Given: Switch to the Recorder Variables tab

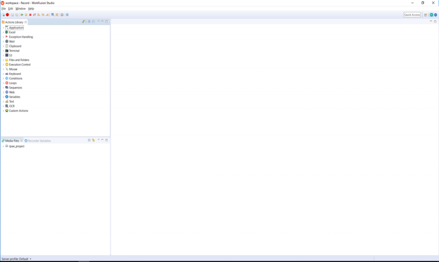Looking at the screenshot, I should pos(39,140).
